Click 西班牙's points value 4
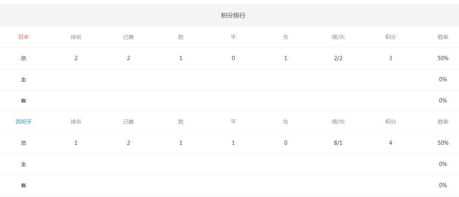Screen dimensions: 459x197 (x=390, y=143)
